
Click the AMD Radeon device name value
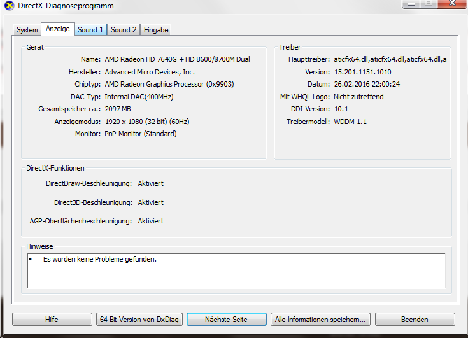click(x=177, y=59)
